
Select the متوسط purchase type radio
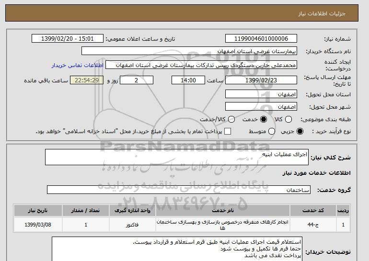272,131
